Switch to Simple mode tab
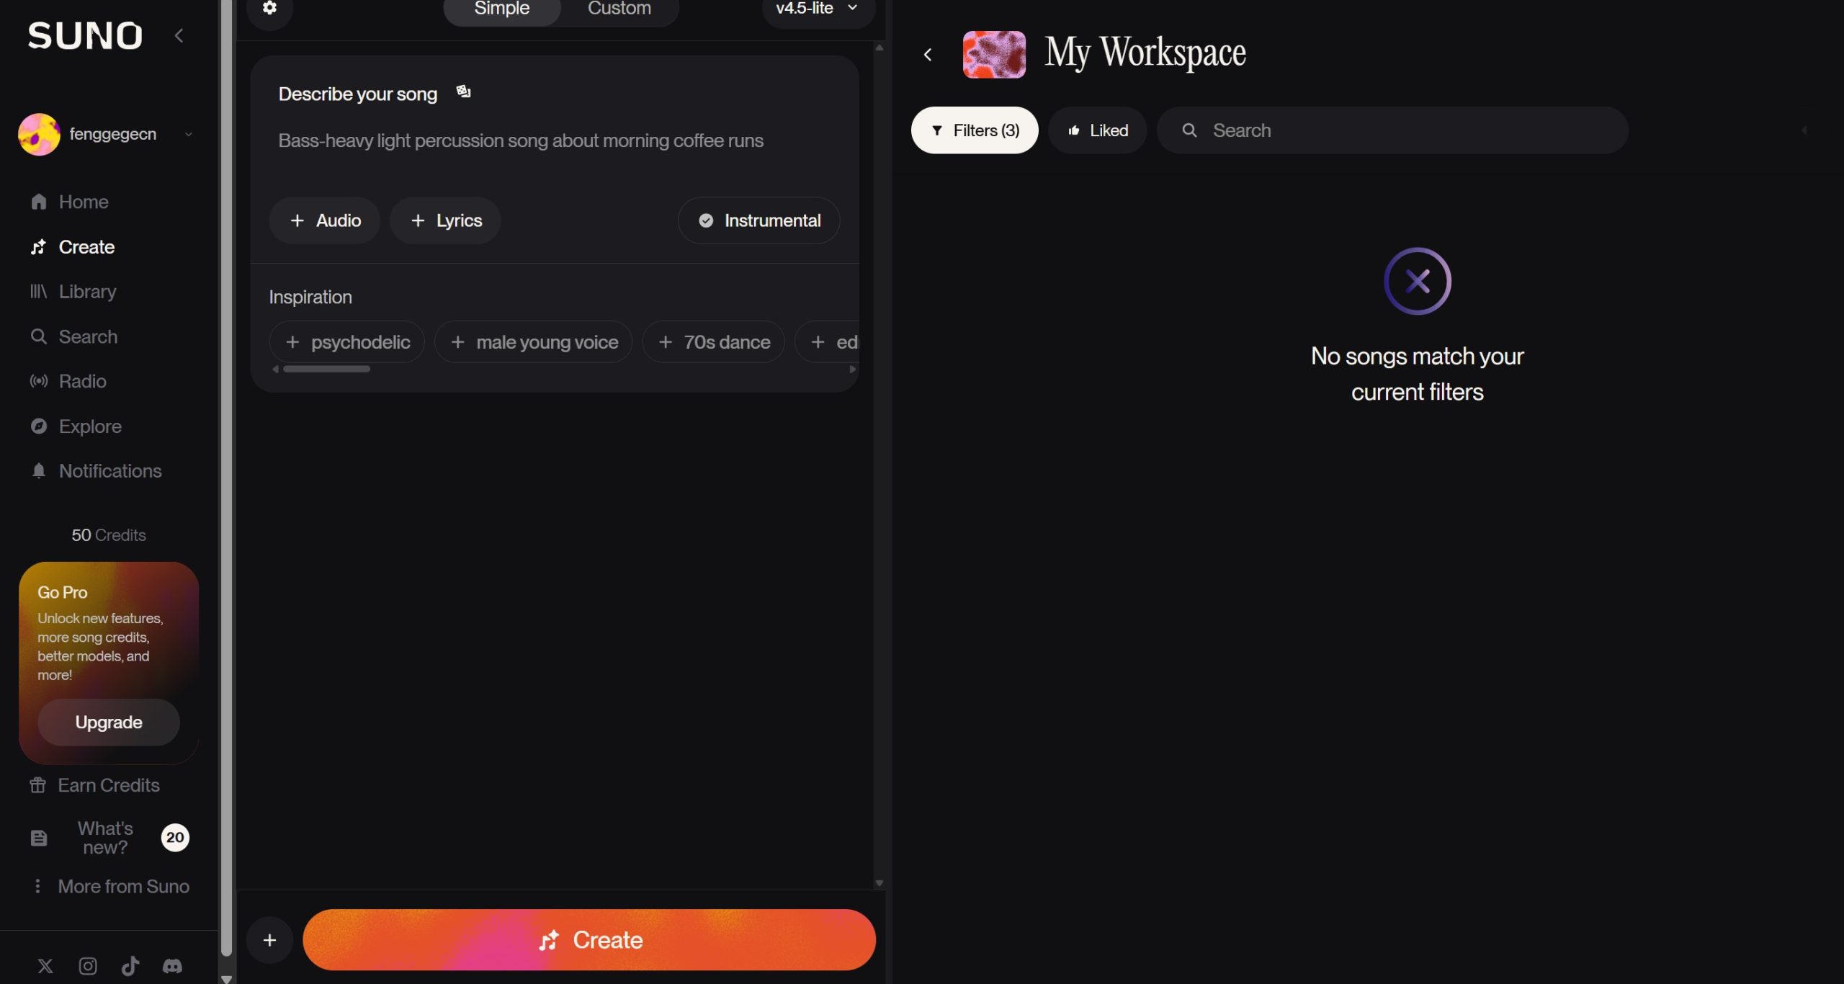This screenshot has height=984, width=1844. [x=502, y=8]
